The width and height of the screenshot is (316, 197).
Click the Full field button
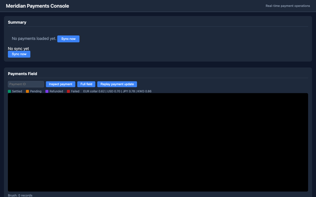(x=86, y=84)
